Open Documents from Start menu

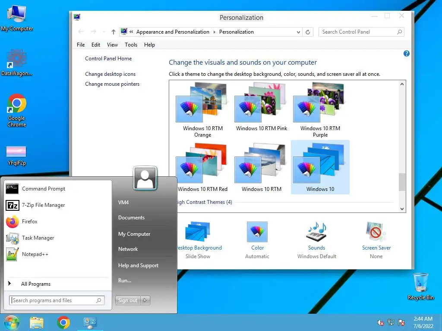[x=131, y=218]
